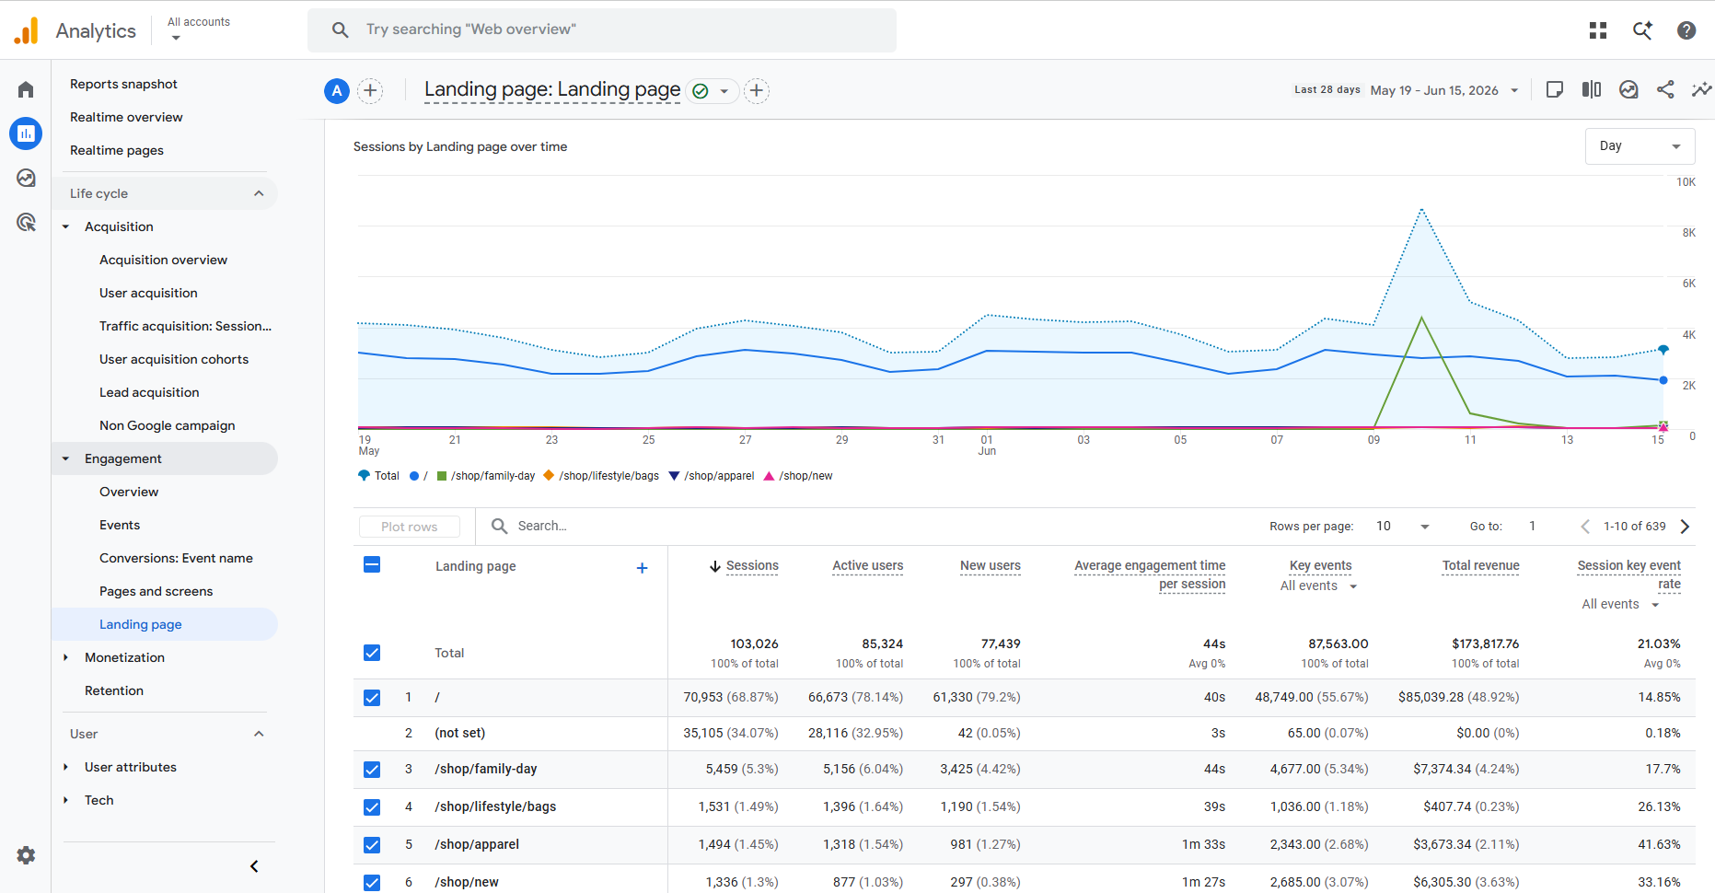Open Key events All events dropdown
This screenshot has height=893, width=1715.
point(1319,586)
